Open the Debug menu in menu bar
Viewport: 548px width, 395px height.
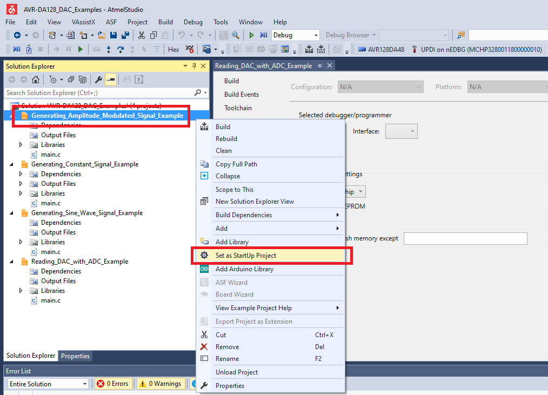coord(193,22)
